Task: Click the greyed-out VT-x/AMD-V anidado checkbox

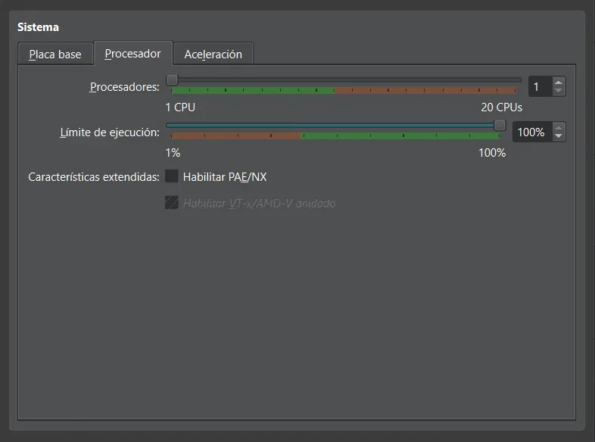Action: click(x=172, y=203)
